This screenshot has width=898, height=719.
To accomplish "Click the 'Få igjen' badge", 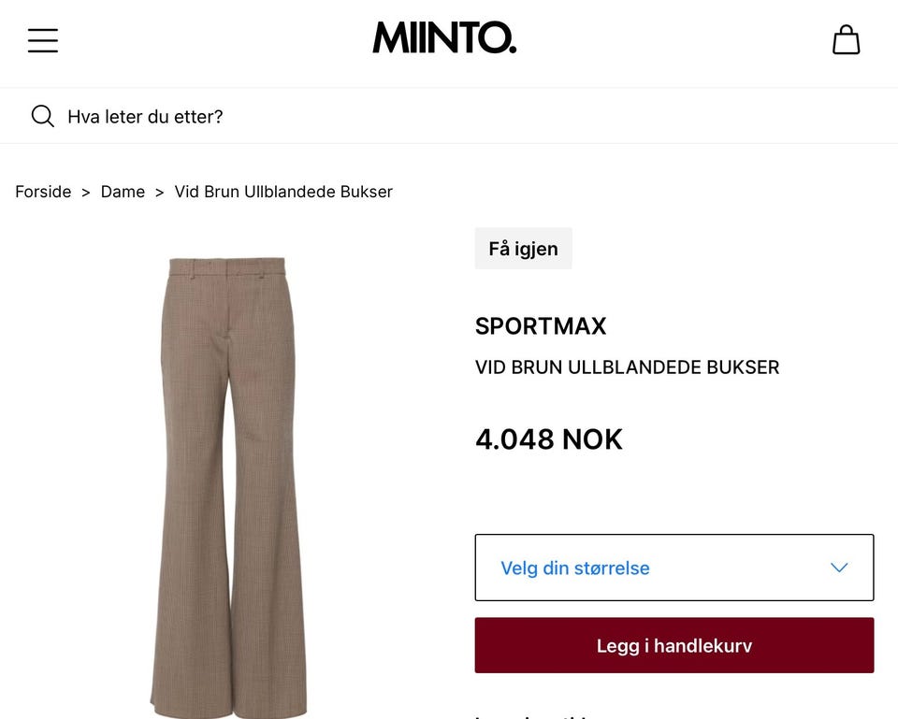I will (x=523, y=249).
